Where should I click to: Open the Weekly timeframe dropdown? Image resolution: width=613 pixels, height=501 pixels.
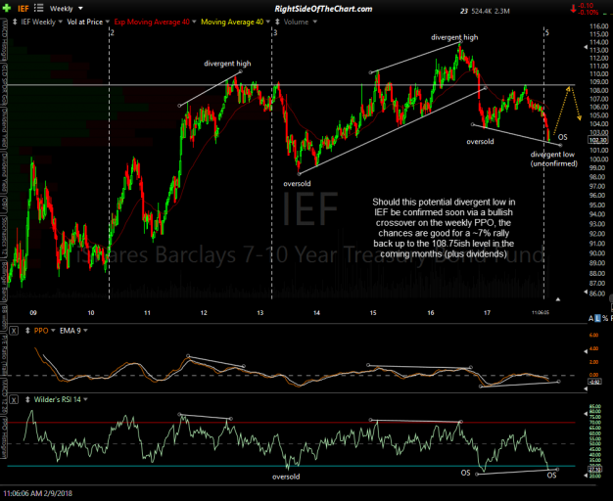pos(67,8)
